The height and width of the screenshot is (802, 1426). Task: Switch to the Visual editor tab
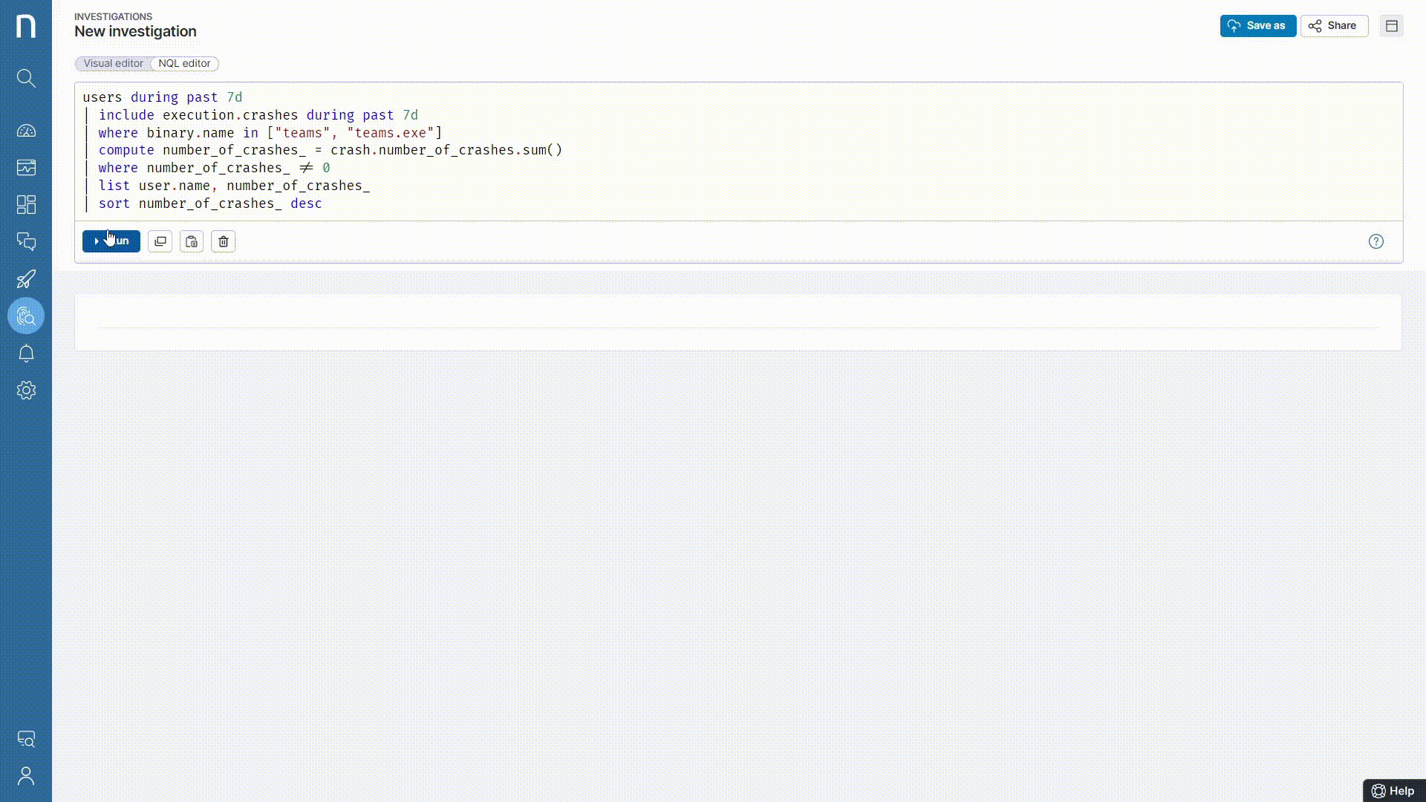(x=113, y=64)
